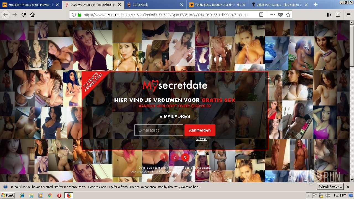
Task: Click the 11:19 PM taskbar clock
Action: 340,195
